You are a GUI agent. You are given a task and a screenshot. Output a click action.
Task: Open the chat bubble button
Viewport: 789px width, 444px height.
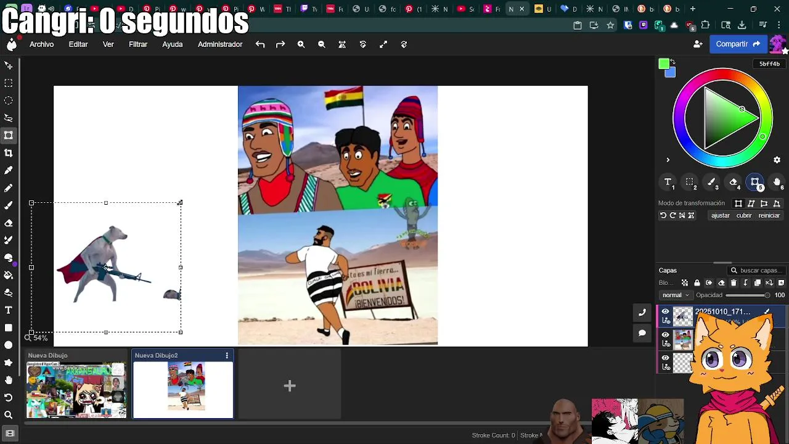(642, 333)
